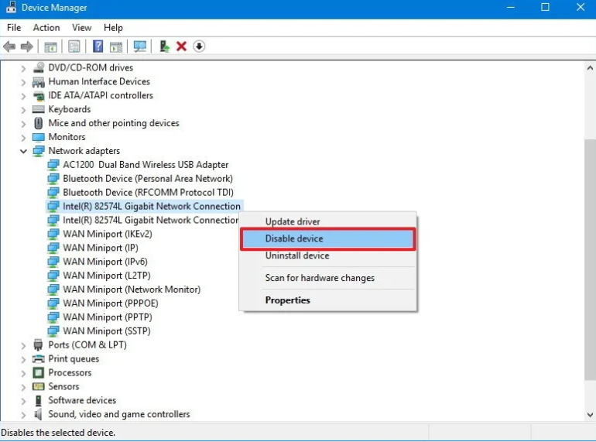This screenshot has width=596, height=442.
Task: Open Properties from the context menu
Action: point(328,300)
